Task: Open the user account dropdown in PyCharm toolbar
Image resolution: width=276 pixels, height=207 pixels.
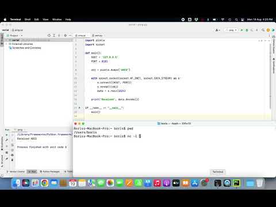Action: tap(217, 30)
